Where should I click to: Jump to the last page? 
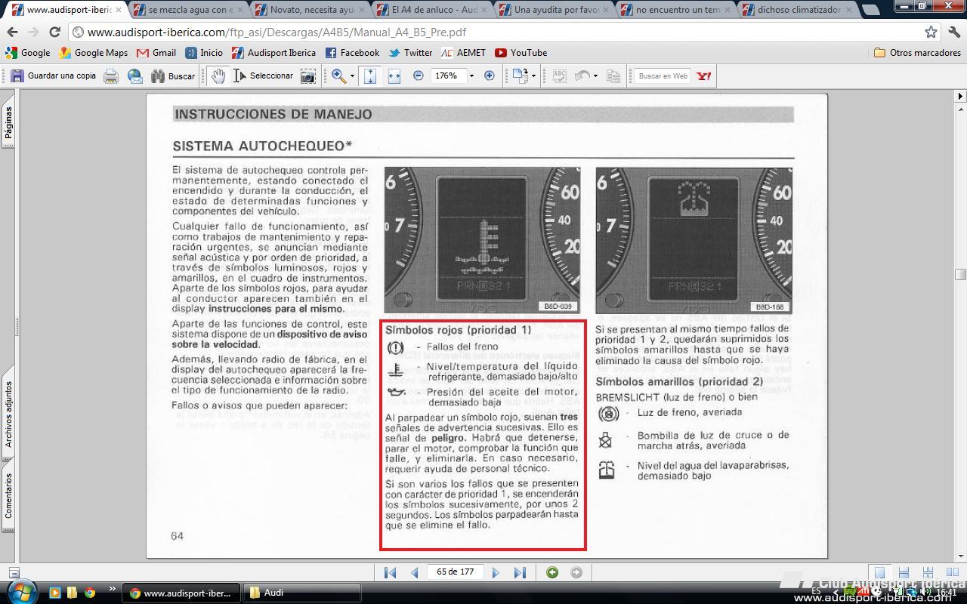coord(520,572)
